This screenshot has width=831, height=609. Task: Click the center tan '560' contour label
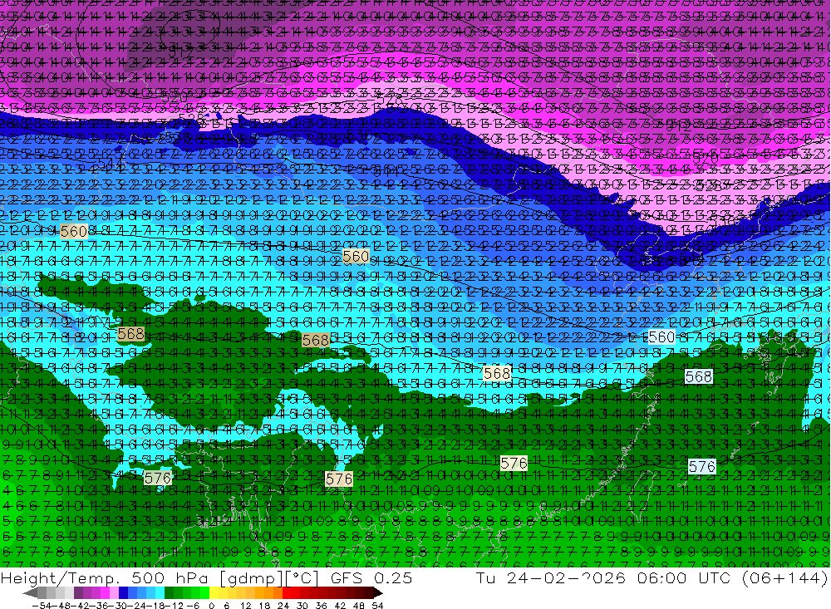[356, 257]
